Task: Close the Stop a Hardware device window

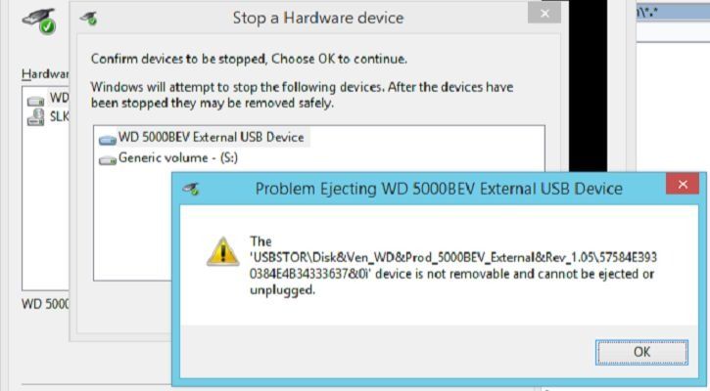Action: point(544,14)
